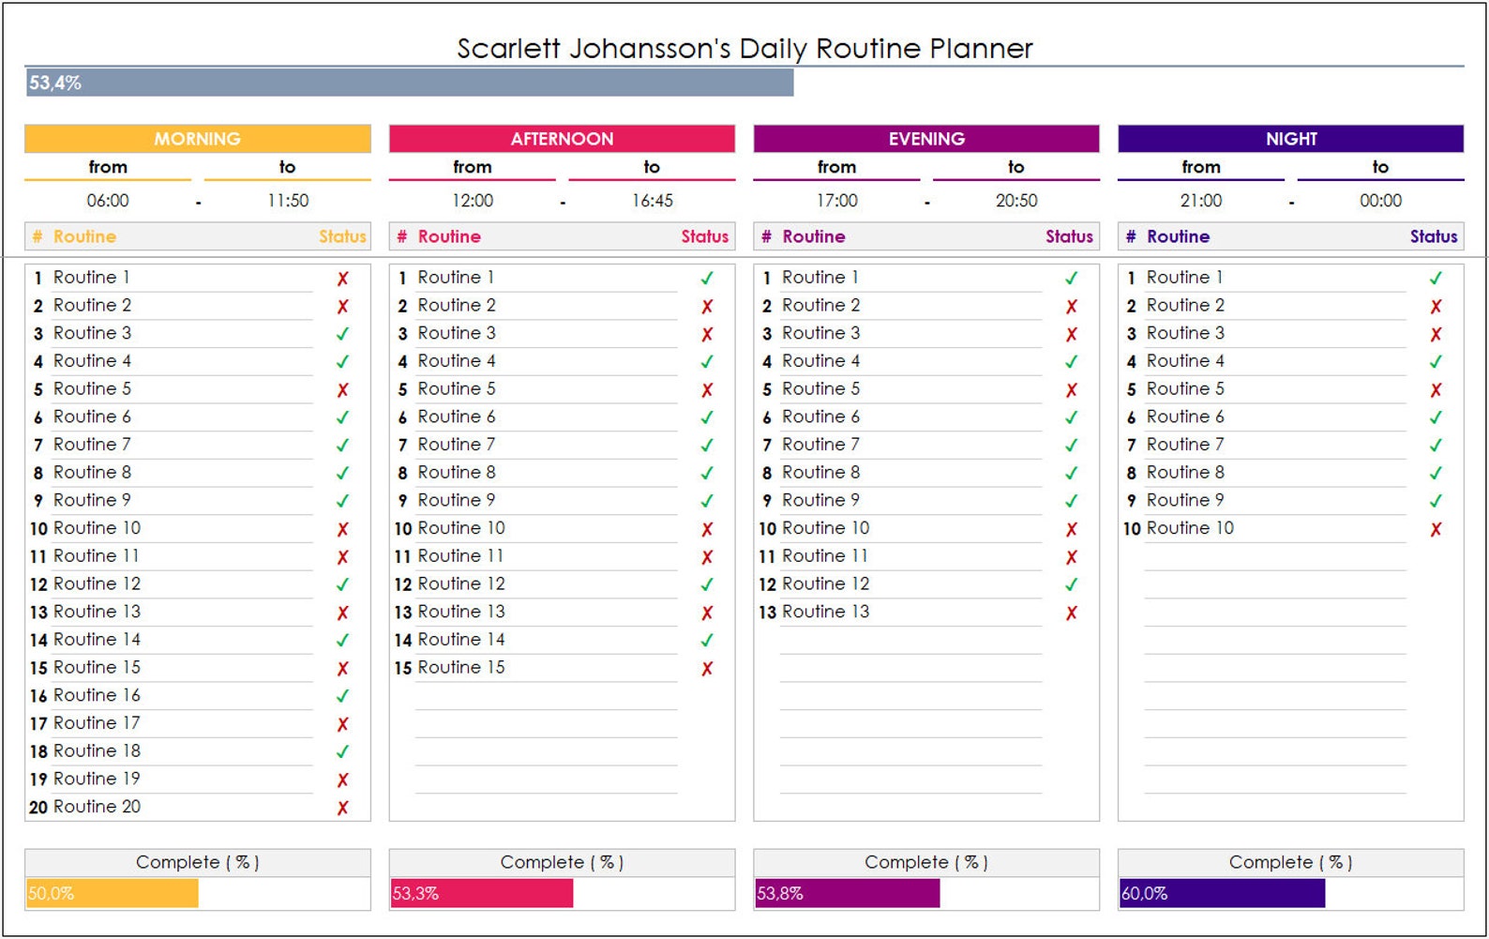The width and height of the screenshot is (1489, 939).
Task: Click Morning Routine 18 status checkmark
Action: pos(343,752)
